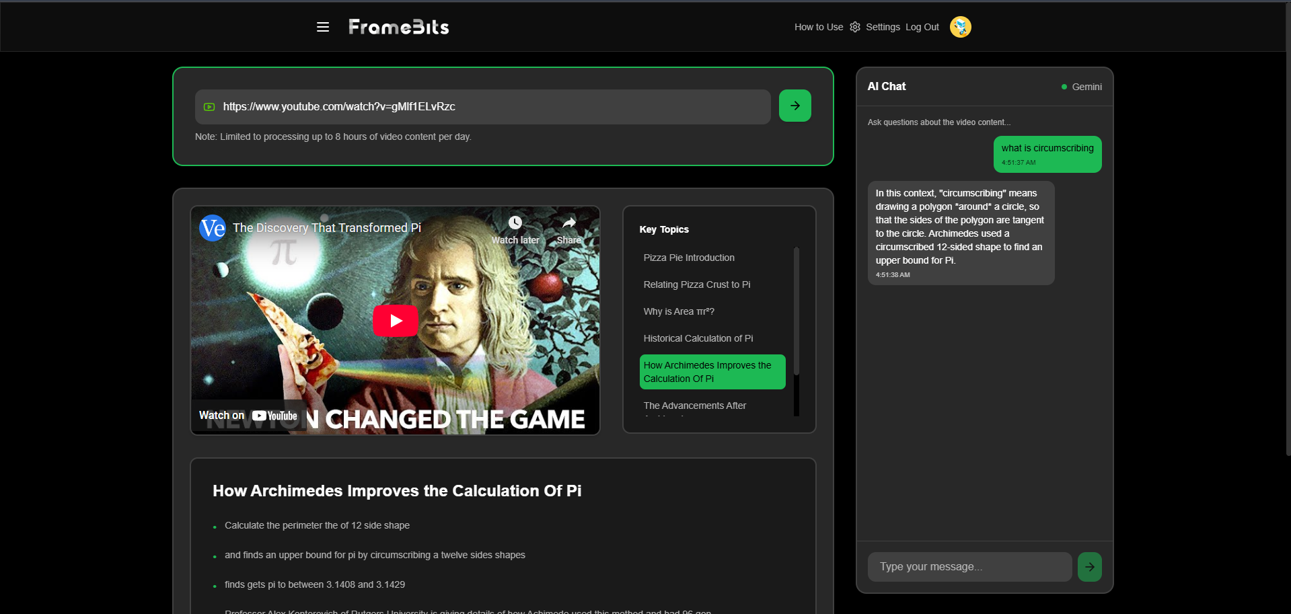Screen dimensions: 1291x614
Task: Send the chat message with the arrow button
Action: 1089,567
